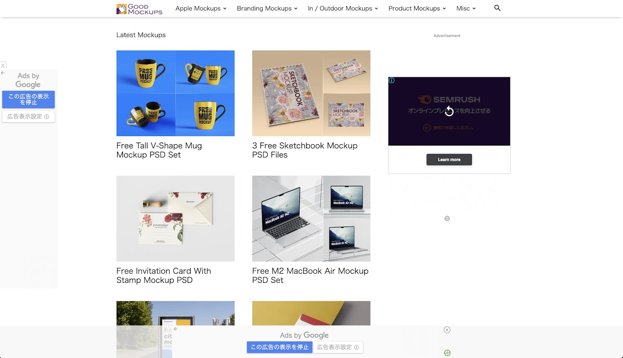Viewport: 623px width, 358px height.
Task: Open the Misc menu
Action: click(x=466, y=8)
